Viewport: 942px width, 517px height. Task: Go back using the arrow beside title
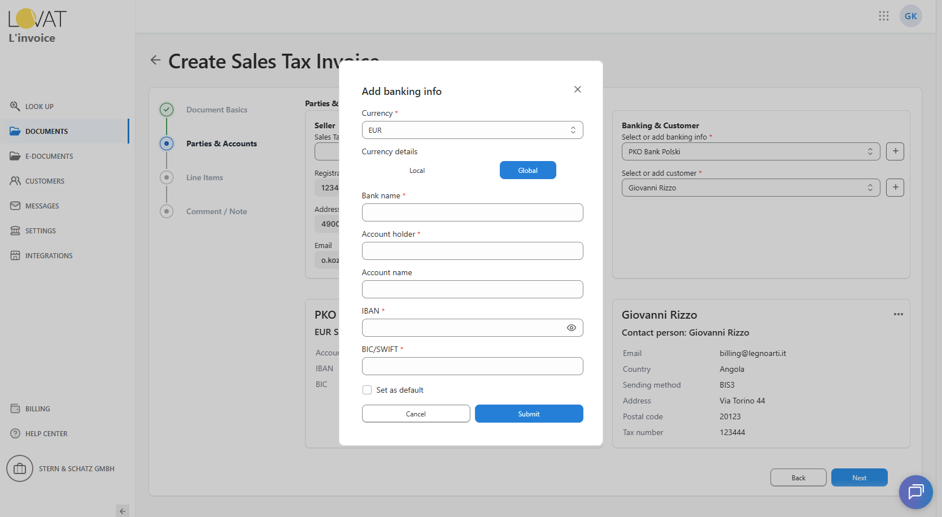coord(155,60)
